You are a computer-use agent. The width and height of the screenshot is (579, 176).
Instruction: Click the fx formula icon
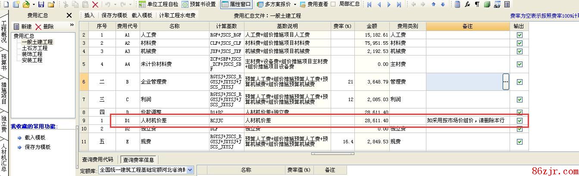pos(467,4)
